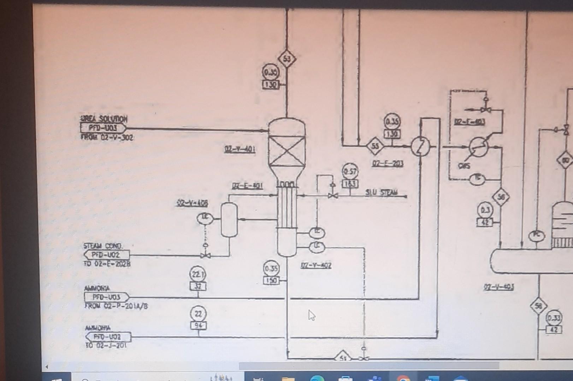Click stream diamond 53 above column 02-V-401
This screenshot has width=573, height=381.
287,59
